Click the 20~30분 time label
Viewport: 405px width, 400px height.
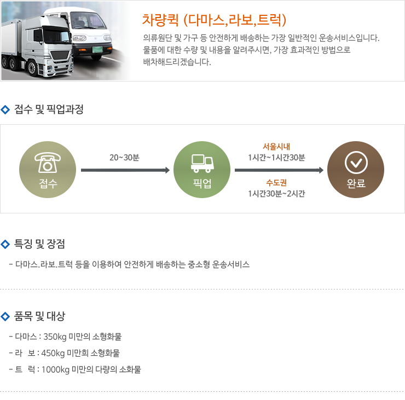pyautogui.click(x=124, y=157)
